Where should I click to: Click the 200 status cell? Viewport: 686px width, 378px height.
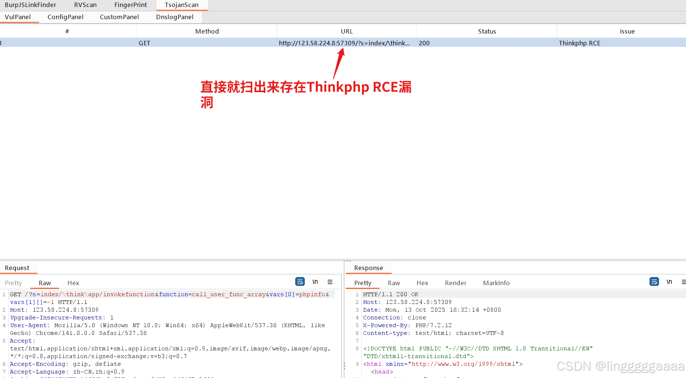[487, 43]
